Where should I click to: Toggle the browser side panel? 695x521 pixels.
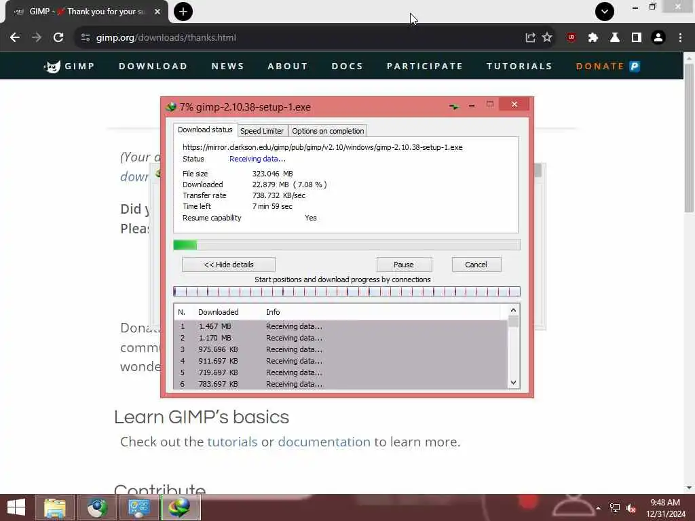tap(637, 38)
